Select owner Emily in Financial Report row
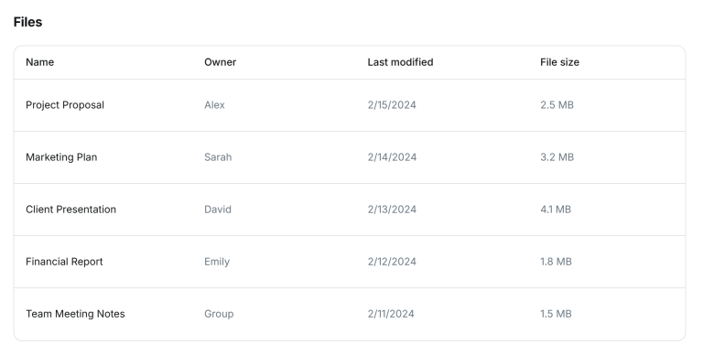The height and width of the screenshot is (355, 703). [217, 262]
